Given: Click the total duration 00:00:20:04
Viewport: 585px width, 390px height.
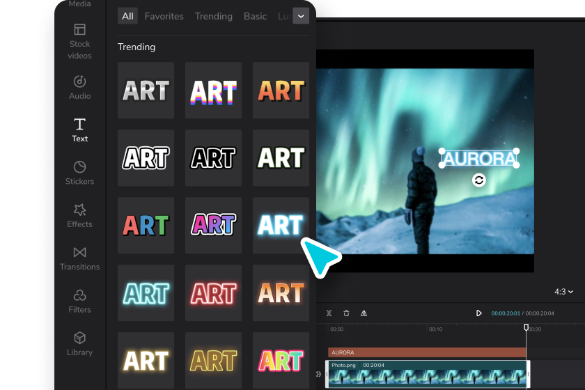Looking at the screenshot, I should [x=540, y=313].
